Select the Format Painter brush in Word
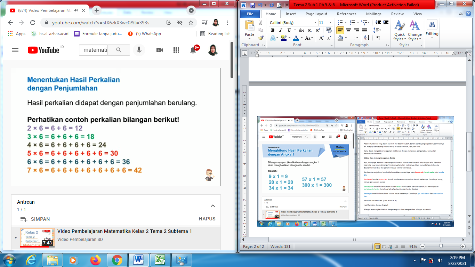Image resolution: width=475 pixels, height=267 pixels. pyautogui.click(x=261, y=38)
